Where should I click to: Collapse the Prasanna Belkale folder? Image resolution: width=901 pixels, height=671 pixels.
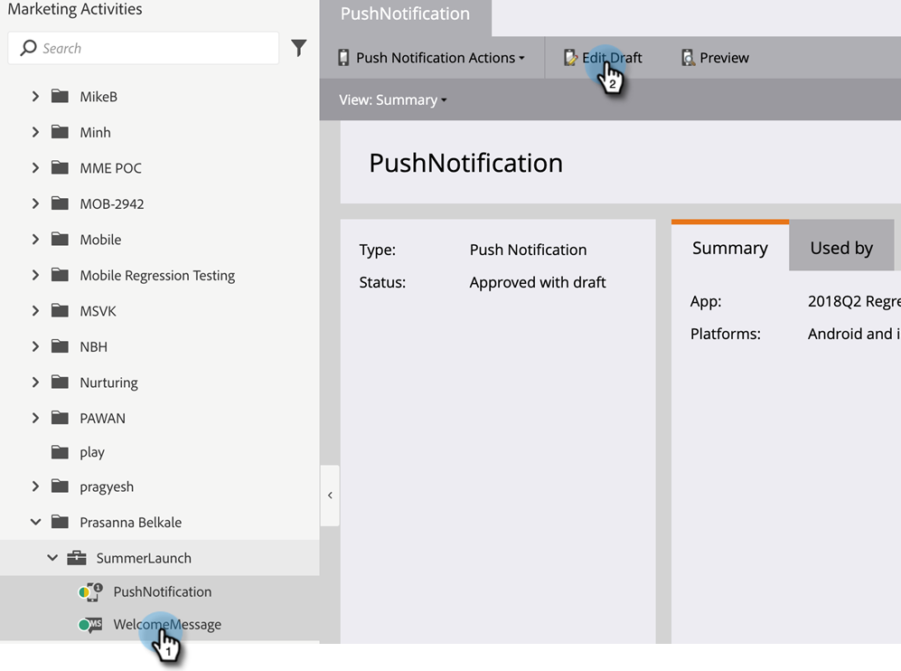click(x=35, y=522)
